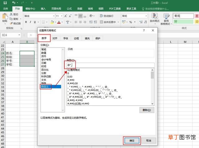Apply the fill color bucket
The image size is (199, 148).
(52, 22)
